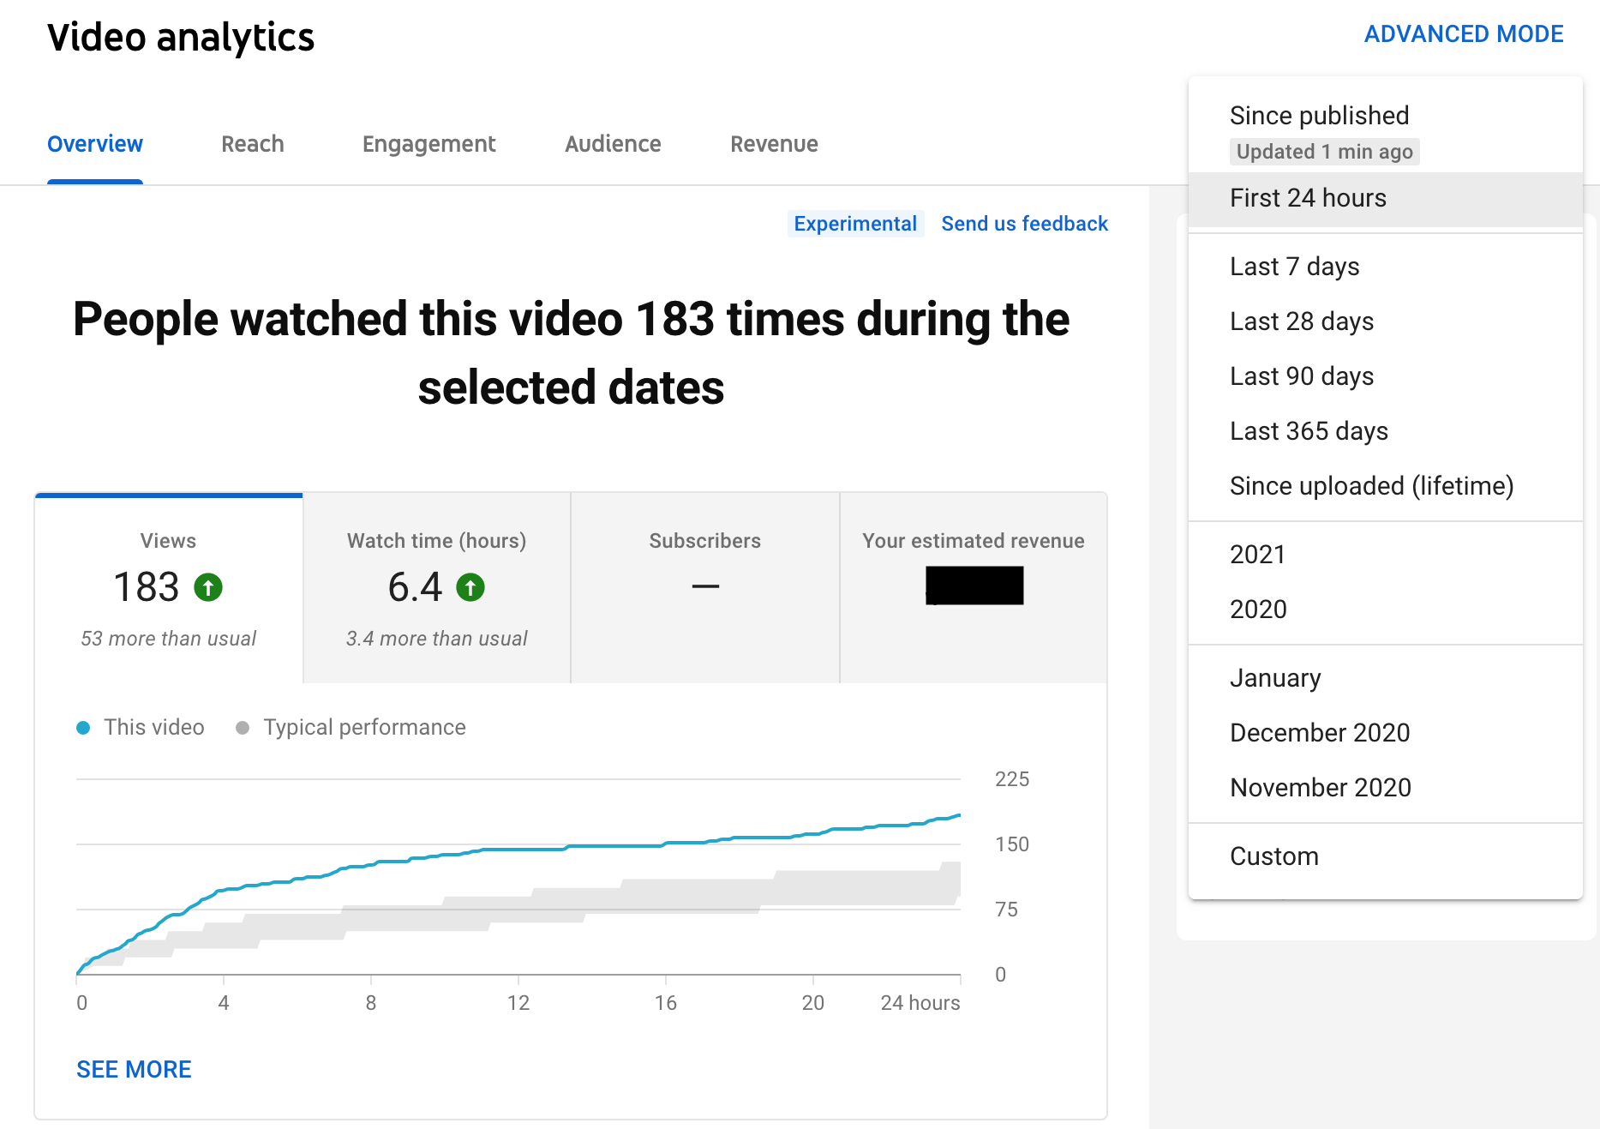Open the Engagement tab
Viewport: 1600px width, 1129px height.
(428, 144)
